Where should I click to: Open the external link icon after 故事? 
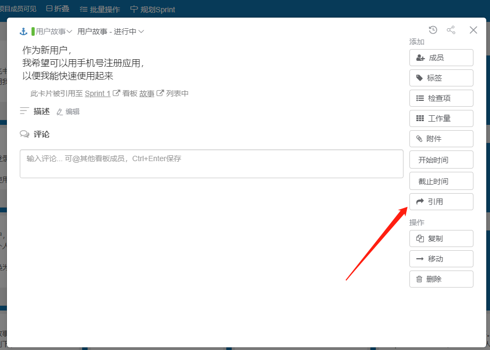[160, 93]
